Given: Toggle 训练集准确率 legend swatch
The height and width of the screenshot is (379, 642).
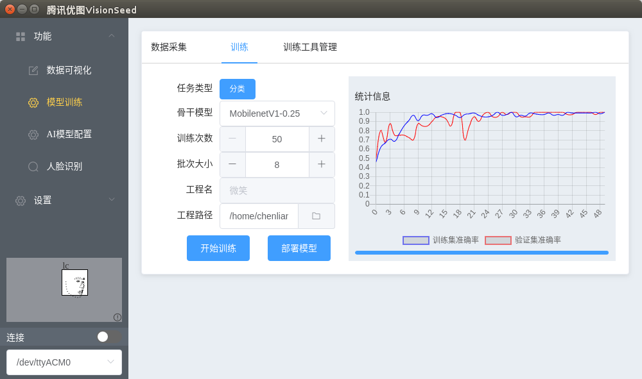Looking at the screenshot, I should pyautogui.click(x=415, y=240).
